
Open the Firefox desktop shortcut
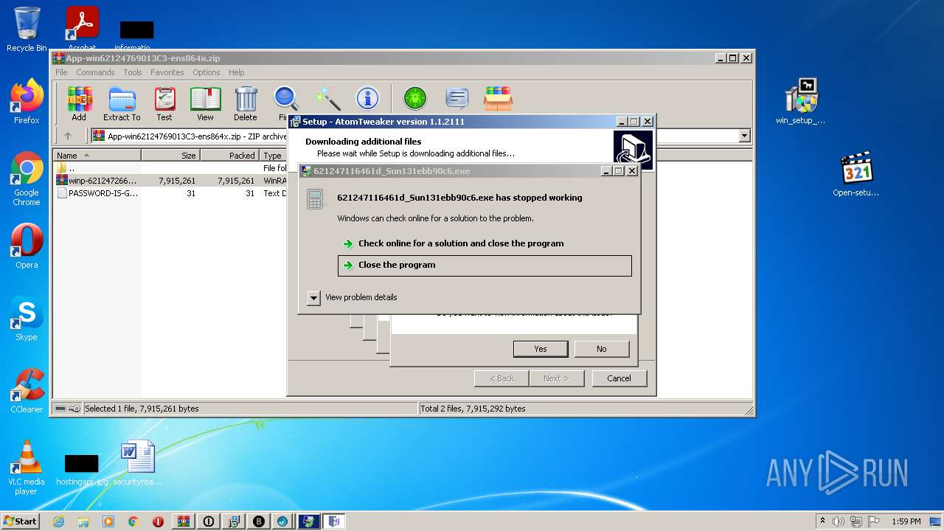pyautogui.click(x=27, y=102)
